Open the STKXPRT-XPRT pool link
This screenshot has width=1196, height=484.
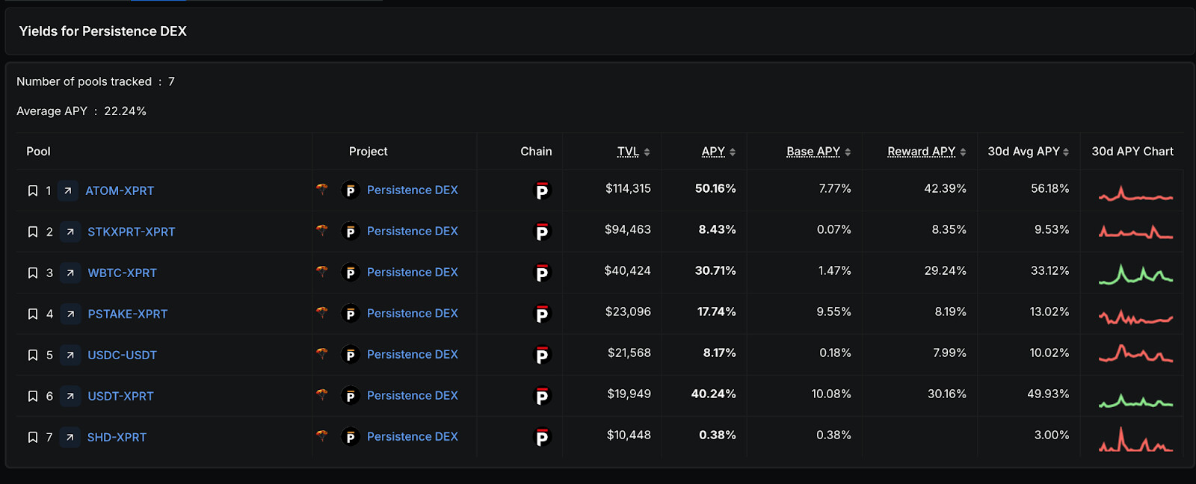click(132, 232)
